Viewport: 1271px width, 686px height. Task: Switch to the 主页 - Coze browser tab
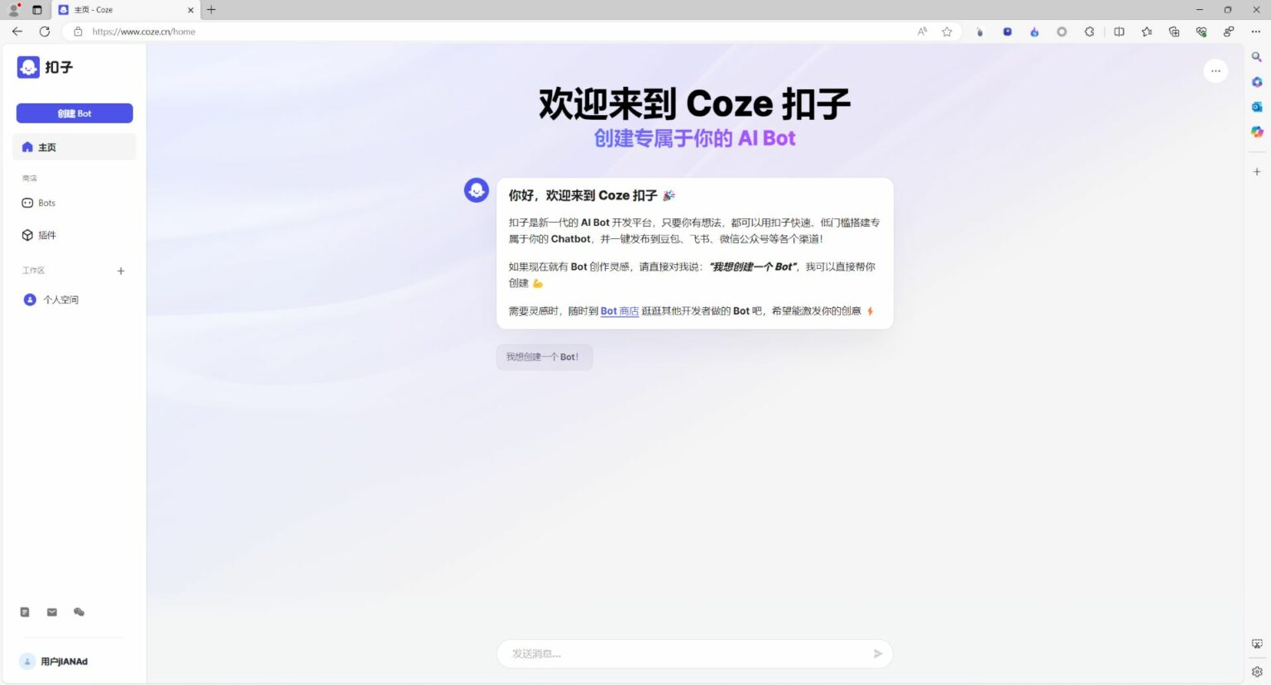[124, 10]
